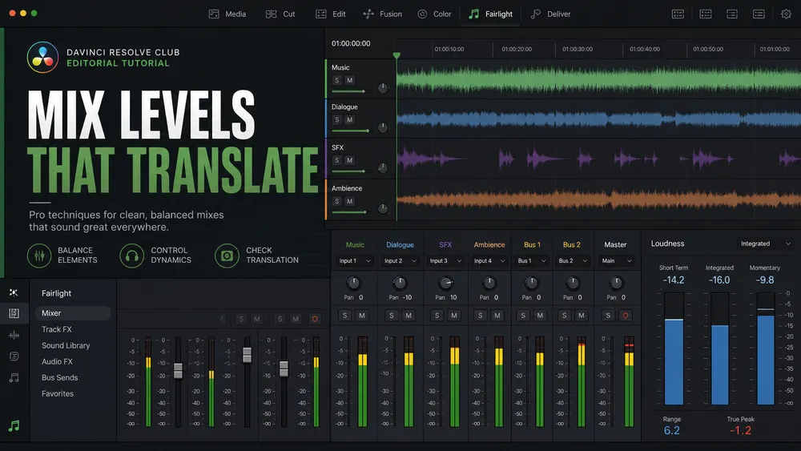Click the Music channel pan knob
Viewport: 801px width, 451px height.
353,283
